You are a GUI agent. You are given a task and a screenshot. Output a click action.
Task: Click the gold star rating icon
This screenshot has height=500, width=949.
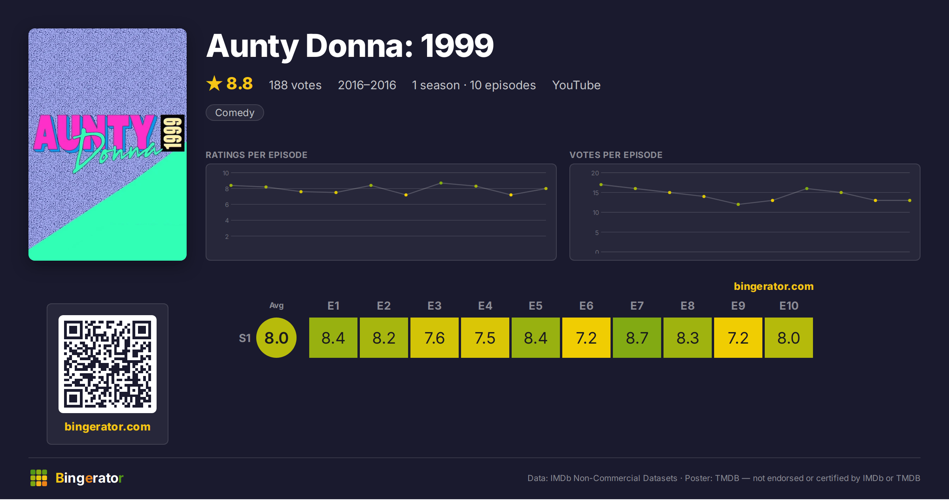[214, 83]
